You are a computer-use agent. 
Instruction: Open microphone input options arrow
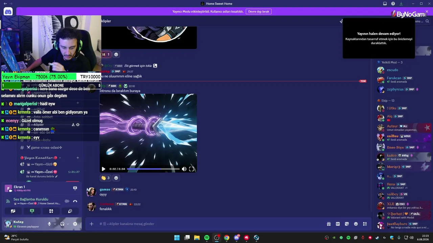coord(55,224)
